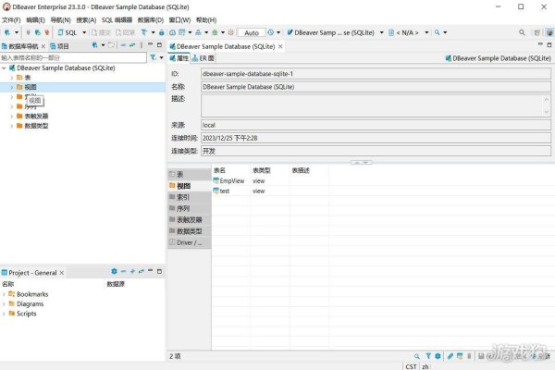Click the search icon in bottom editor toolbar
This screenshot has height=370, width=555.
tap(417, 356)
